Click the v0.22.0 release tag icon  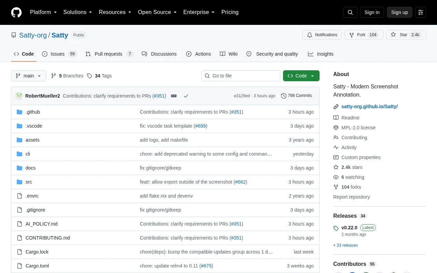[336, 228]
